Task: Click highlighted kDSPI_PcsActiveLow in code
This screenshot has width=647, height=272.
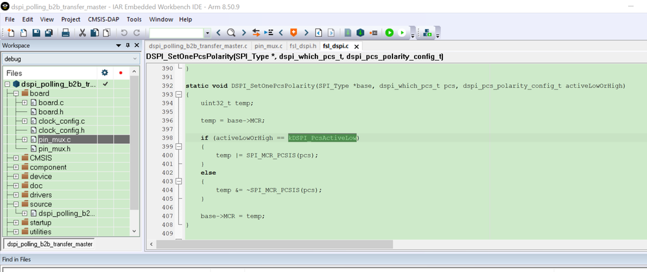Action: pos(323,138)
